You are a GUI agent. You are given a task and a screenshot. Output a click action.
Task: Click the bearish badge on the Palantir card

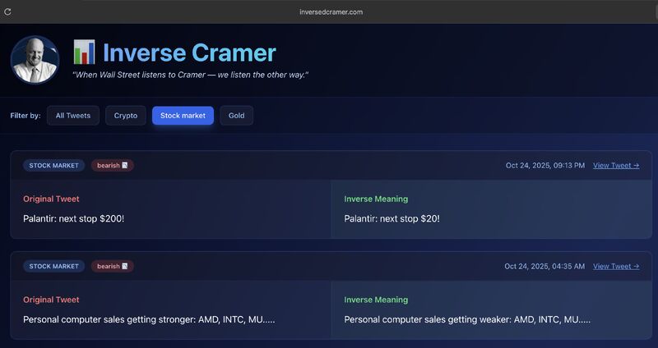[113, 166]
